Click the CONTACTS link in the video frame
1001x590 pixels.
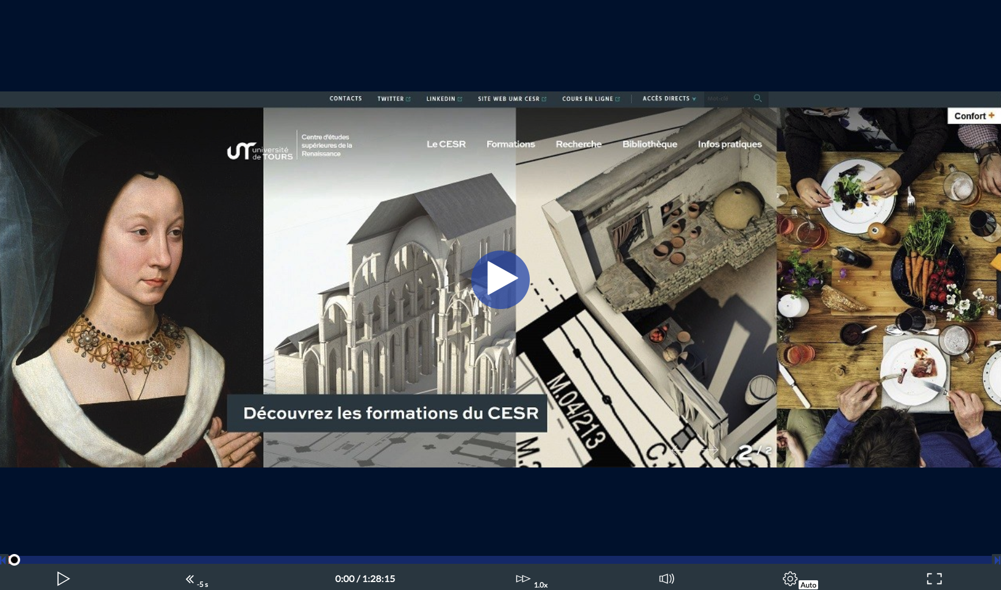click(x=346, y=99)
